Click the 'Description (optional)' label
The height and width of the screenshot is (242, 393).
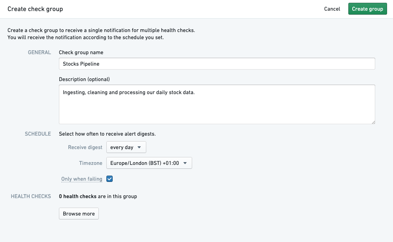pos(84,79)
